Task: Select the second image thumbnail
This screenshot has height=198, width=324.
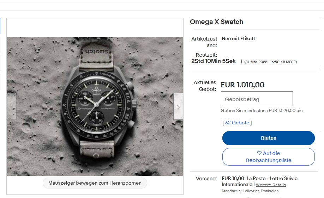Action: click(0, 44)
